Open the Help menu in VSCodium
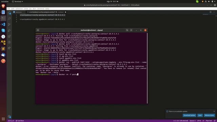The width and height of the screenshot is (217, 122). (47, 8)
